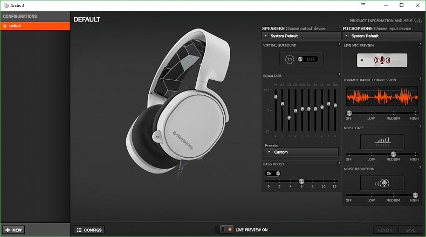Click the SAVE button
This screenshot has width=426, height=237.
(x=410, y=230)
